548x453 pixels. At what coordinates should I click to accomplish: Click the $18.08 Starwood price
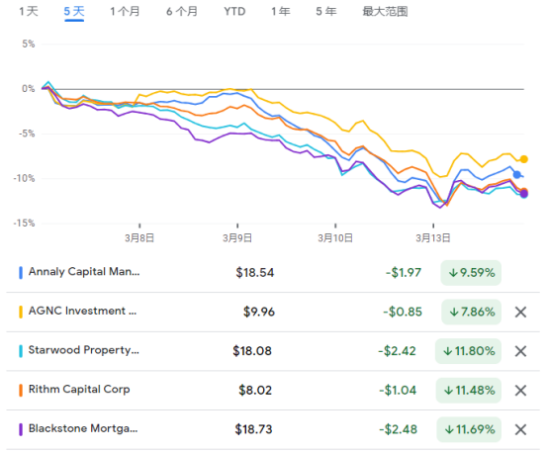tap(252, 351)
